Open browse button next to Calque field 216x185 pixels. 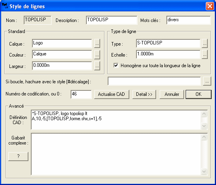(97, 44)
